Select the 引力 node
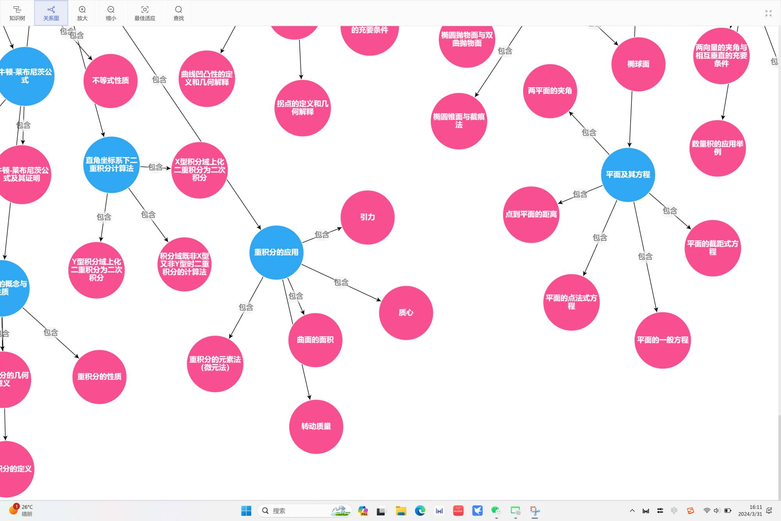Image resolution: width=781 pixels, height=521 pixels. pos(367,217)
